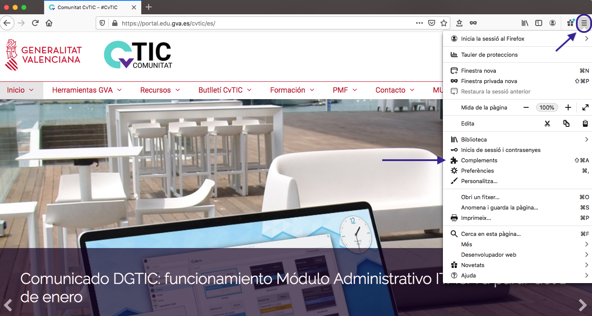592x316 pixels.
Task: Expand Desenvolupador web submenu
Action: pyautogui.click(x=517, y=255)
